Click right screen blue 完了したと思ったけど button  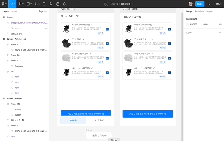148,114
